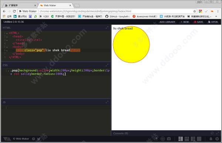Open notifications bell in footer

pyautogui.click(x=211, y=139)
